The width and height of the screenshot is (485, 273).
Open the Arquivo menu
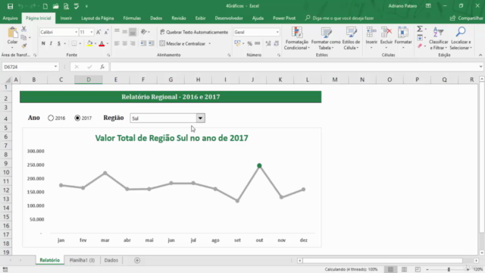tap(10, 18)
